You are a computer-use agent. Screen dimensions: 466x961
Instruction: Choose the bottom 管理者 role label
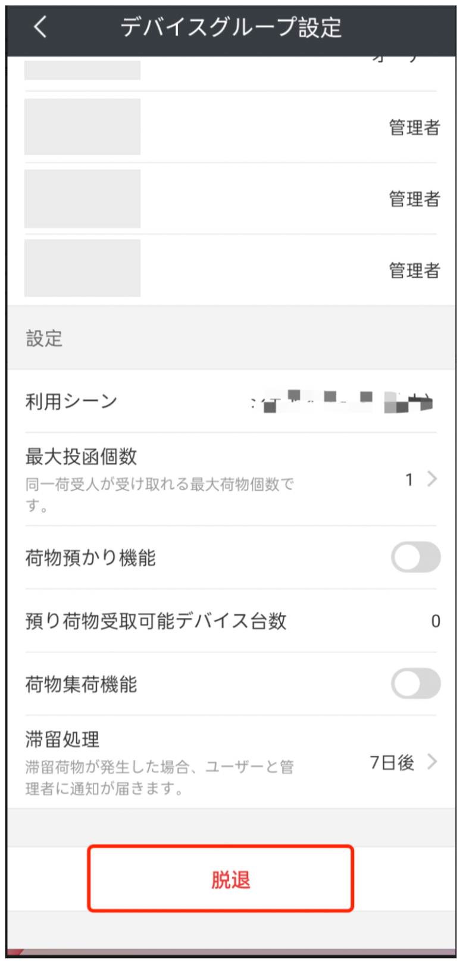pyautogui.click(x=414, y=271)
